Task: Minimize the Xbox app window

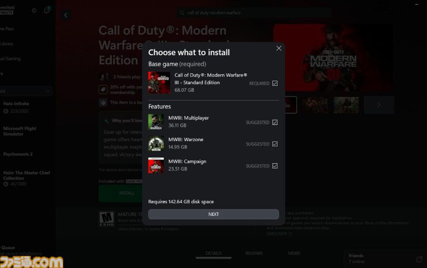Action: click(416, 4)
